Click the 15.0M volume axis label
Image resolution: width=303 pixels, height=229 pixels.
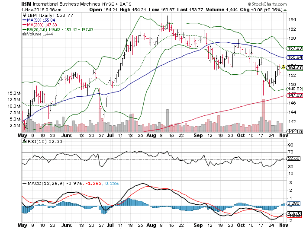pos(14,93)
